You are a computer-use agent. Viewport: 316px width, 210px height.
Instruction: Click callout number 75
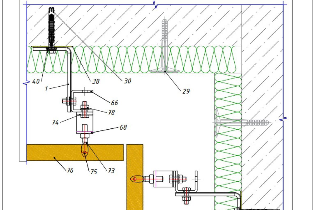click(x=94, y=172)
